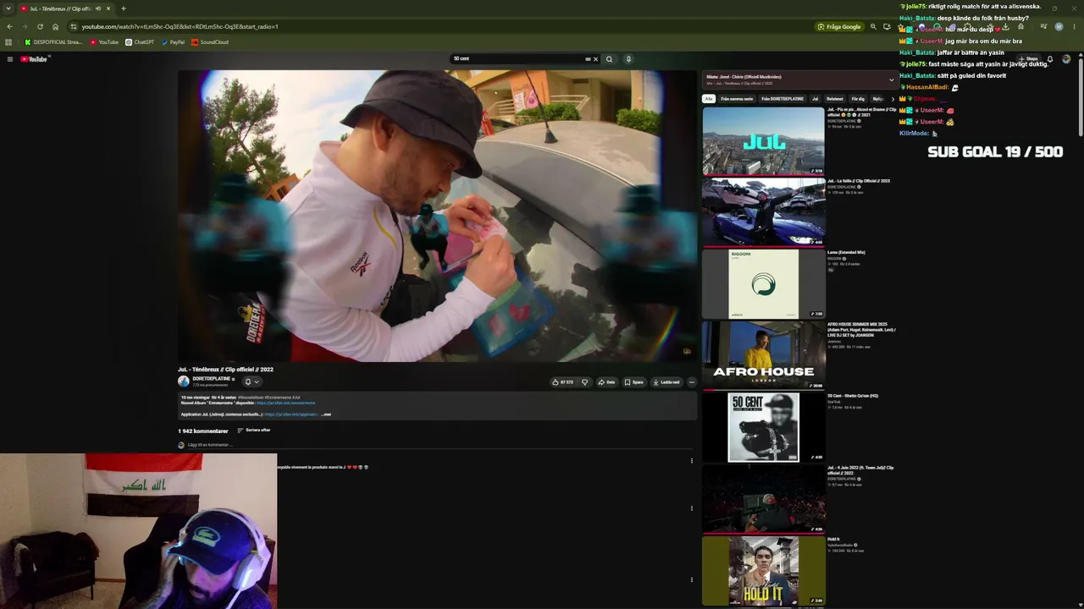Expand the Nästa playlist panel chevron
Viewport: 1084px width, 609px height.
click(891, 80)
